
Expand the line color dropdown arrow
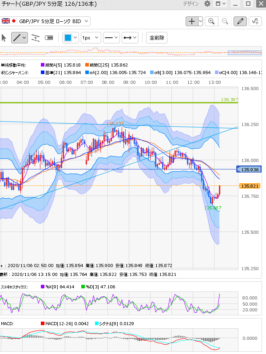[x=75, y=38]
